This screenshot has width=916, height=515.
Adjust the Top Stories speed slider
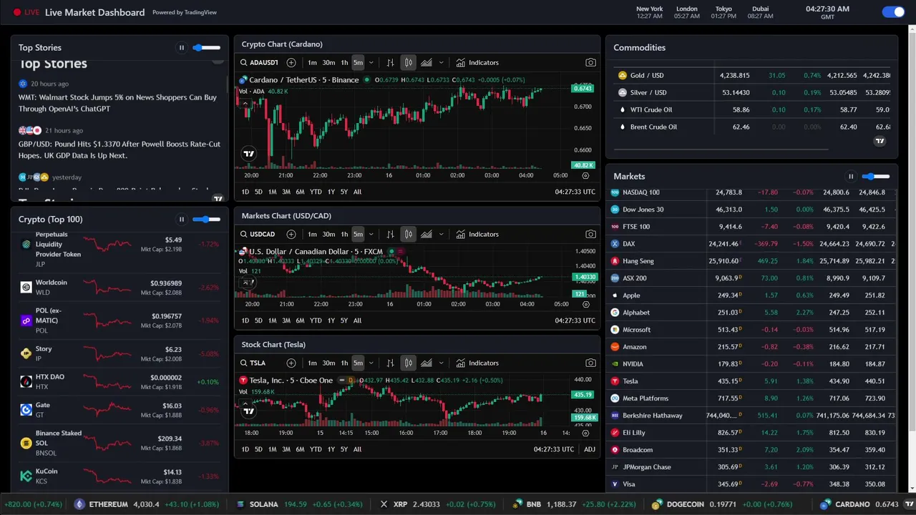(x=207, y=48)
